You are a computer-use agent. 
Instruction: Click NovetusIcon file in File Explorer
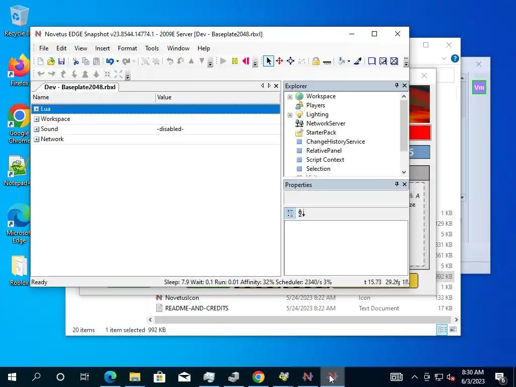pos(182,298)
